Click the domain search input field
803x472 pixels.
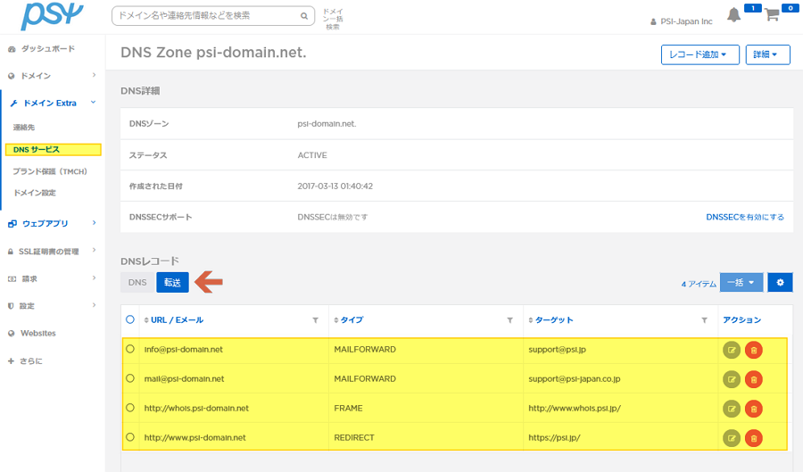click(x=213, y=16)
